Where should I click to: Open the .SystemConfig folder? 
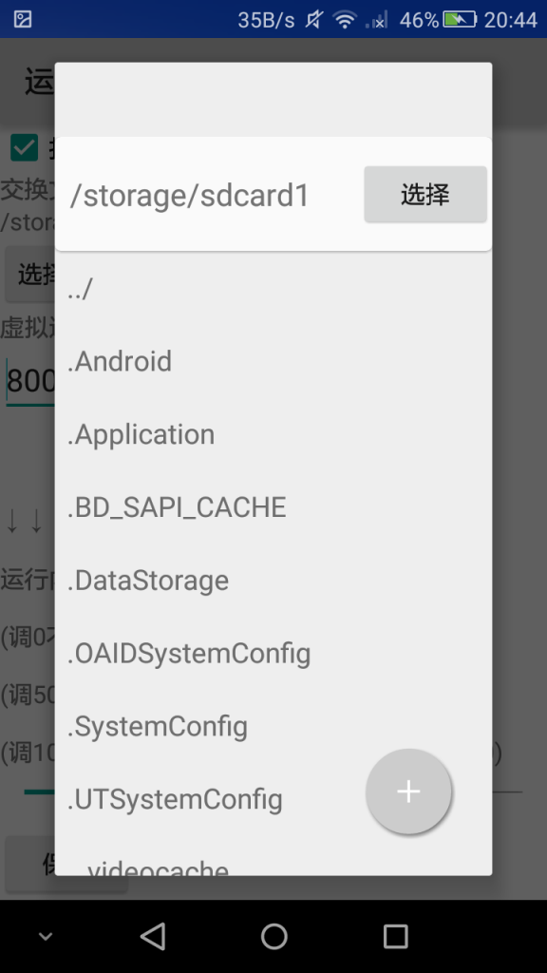pos(273,727)
